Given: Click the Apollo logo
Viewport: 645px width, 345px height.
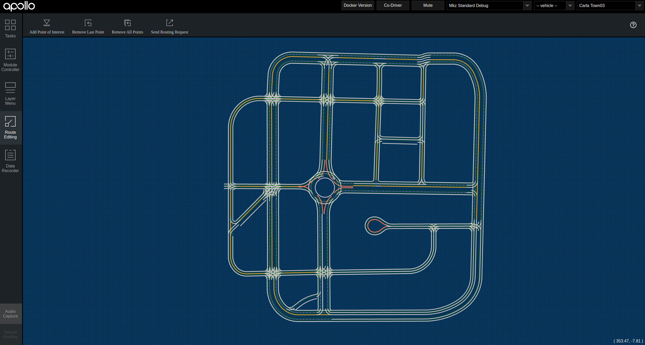Looking at the screenshot, I should [x=19, y=6].
